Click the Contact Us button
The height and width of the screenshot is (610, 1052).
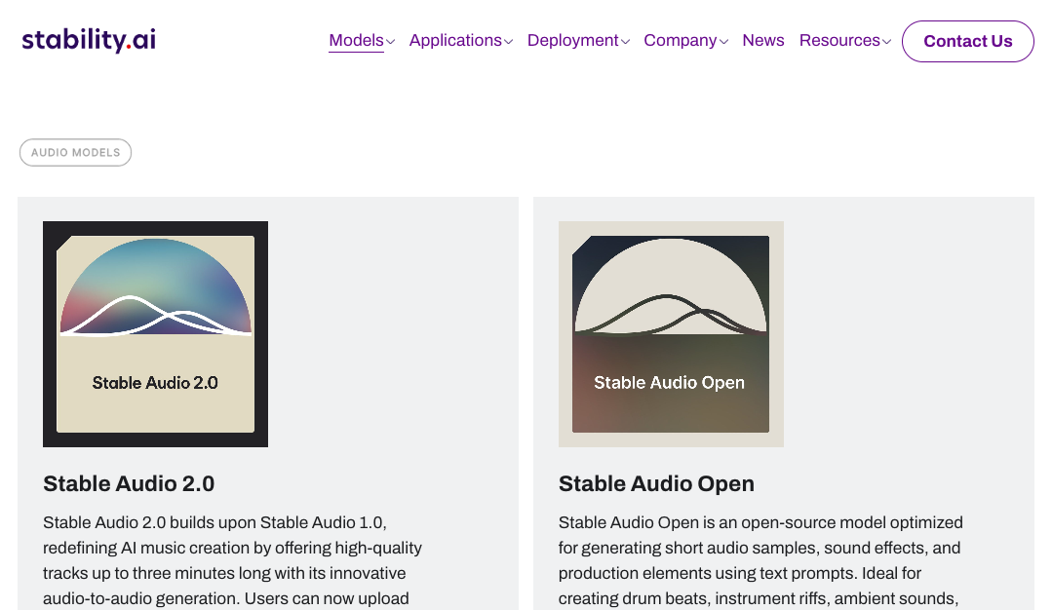967,42
